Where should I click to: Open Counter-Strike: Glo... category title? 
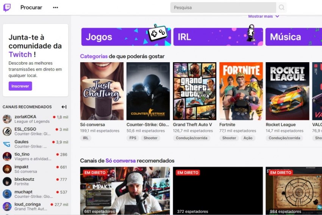[148, 124]
